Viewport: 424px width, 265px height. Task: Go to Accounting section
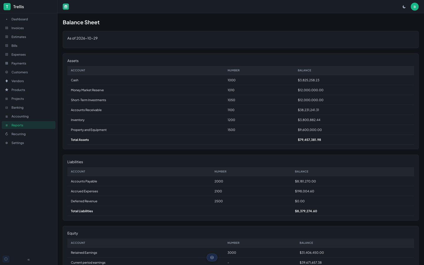[x=29, y=116]
